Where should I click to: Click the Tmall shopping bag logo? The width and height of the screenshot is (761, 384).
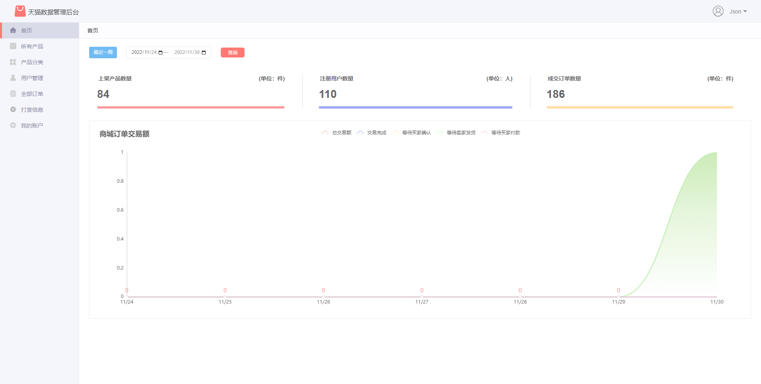coord(20,11)
